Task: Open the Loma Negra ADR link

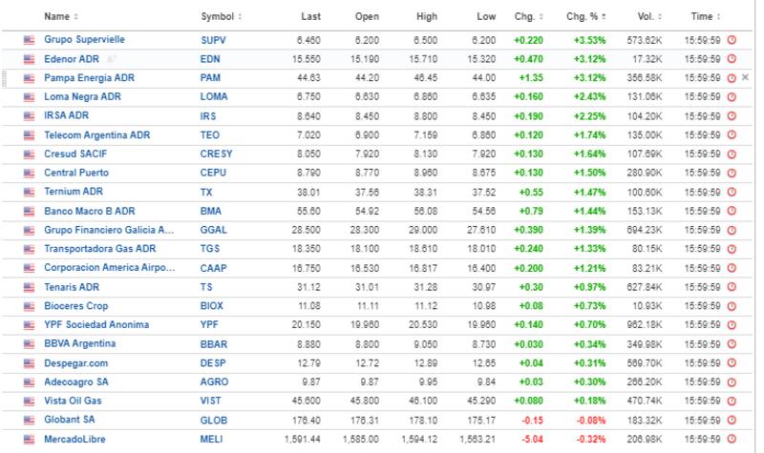Action: (82, 97)
